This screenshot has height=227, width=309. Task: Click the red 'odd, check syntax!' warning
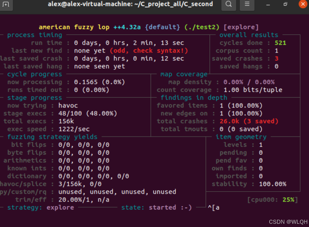point(149,51)
